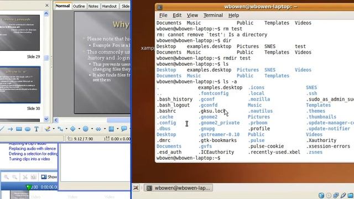Select the Ellipse drawing tool

(x=28, y=129)
